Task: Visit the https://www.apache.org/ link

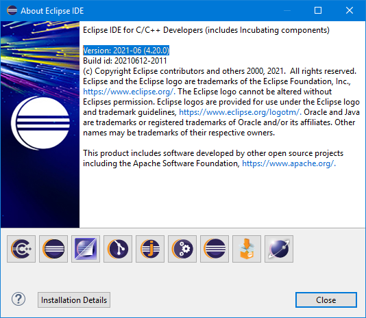Action: 289,163
